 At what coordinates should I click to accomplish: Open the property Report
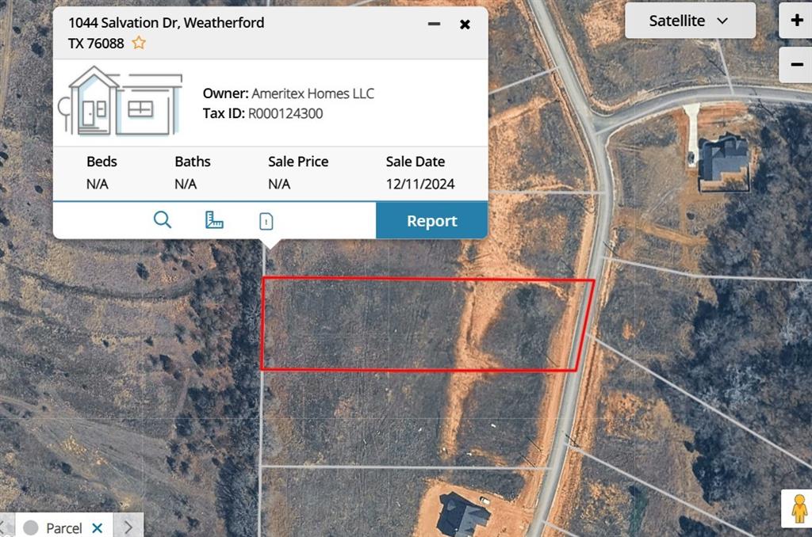tap(431, 221)
